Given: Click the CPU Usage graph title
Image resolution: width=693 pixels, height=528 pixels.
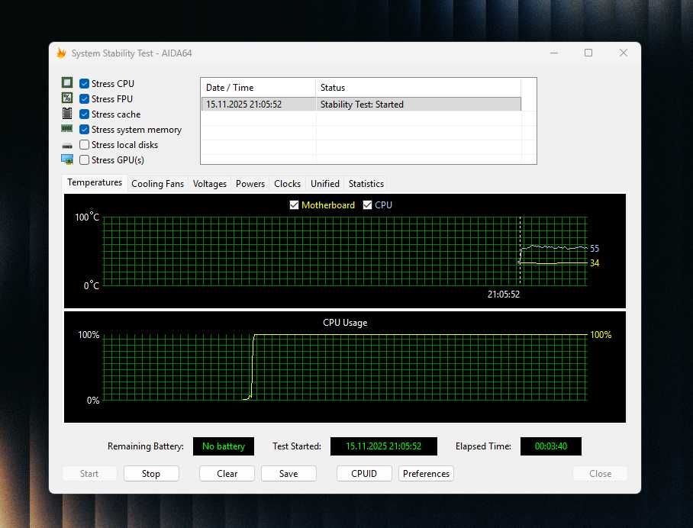Looking at the screenshot, I should (345, 323).
